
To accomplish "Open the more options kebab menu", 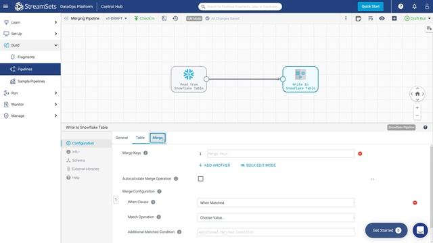I will 346,18.
